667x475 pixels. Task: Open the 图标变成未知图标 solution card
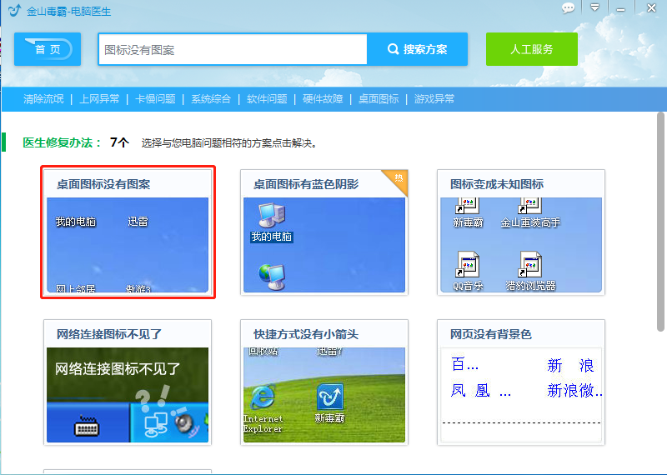(521, 232)
